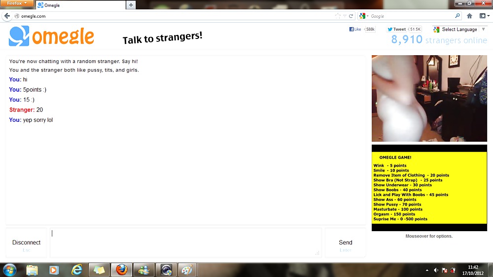Go to the browser home page icon
The image size is (493, 277).
pyautogui.click(x=469, y=16)
